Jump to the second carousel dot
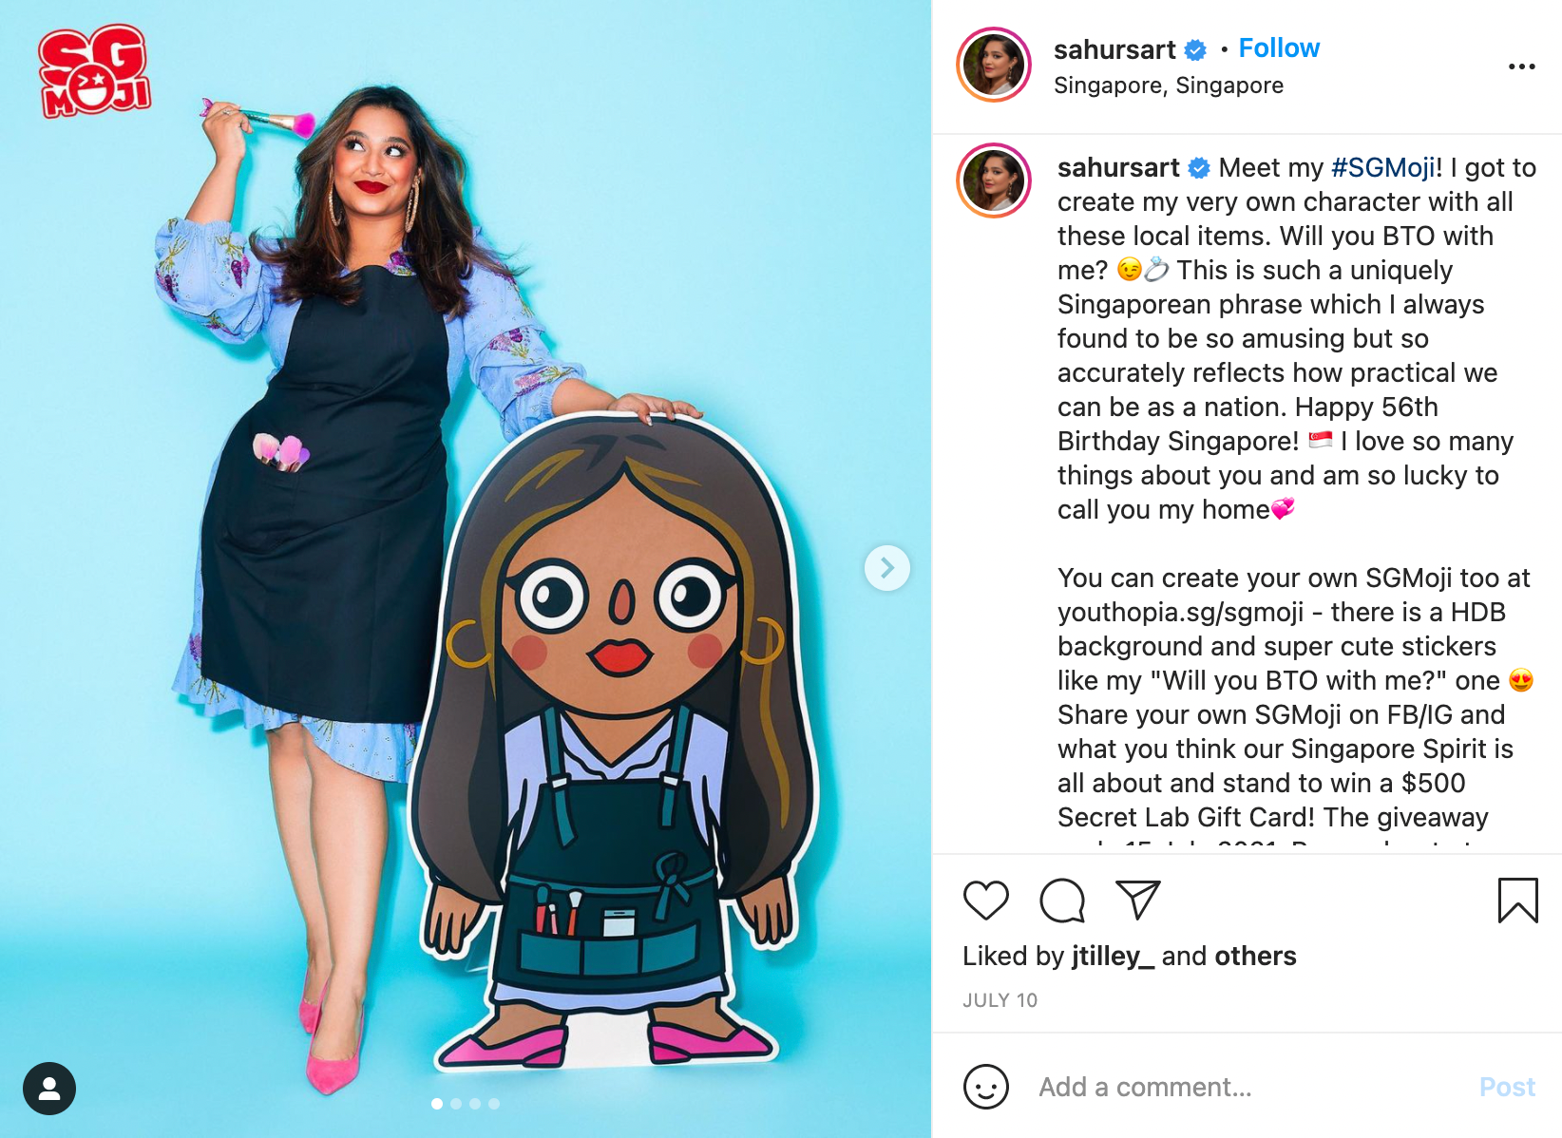The image size is (1562, 1138). pos(456,1104)
